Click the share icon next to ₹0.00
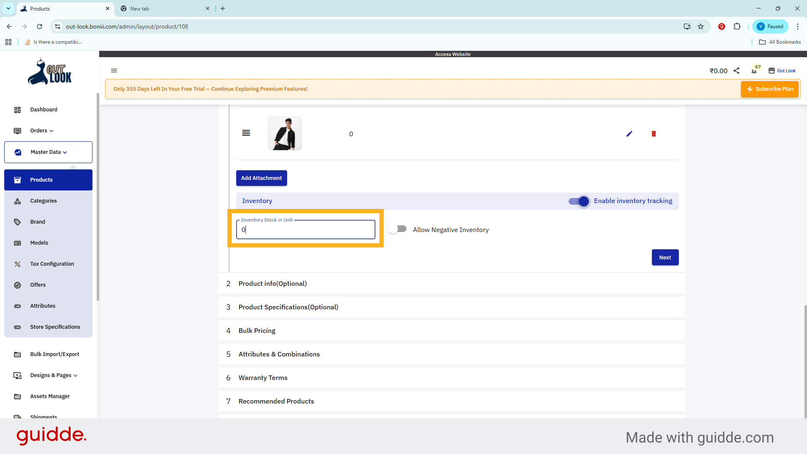This screenshot has width=807, height=454. tap(736, 71)
